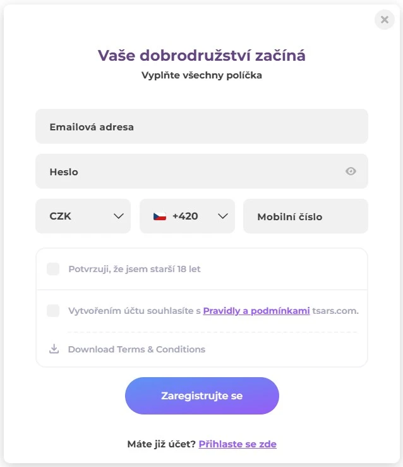Screen dimensions: 403x467
Task: Click the 'Vaše dobrodružství začíná' heading
Action: pyautogui.click(x=201, y=56)
